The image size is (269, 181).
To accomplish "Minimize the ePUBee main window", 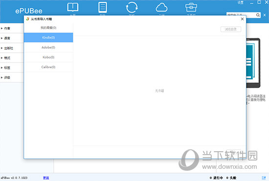I will coord(252,2).
